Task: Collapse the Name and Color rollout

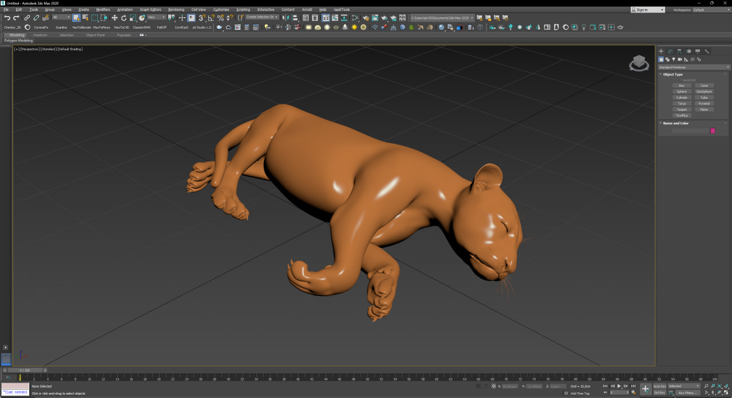Action: (675, 123)
